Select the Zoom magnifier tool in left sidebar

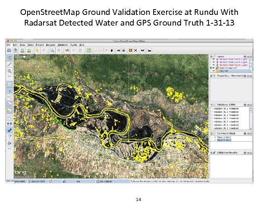tap(10, 71)
